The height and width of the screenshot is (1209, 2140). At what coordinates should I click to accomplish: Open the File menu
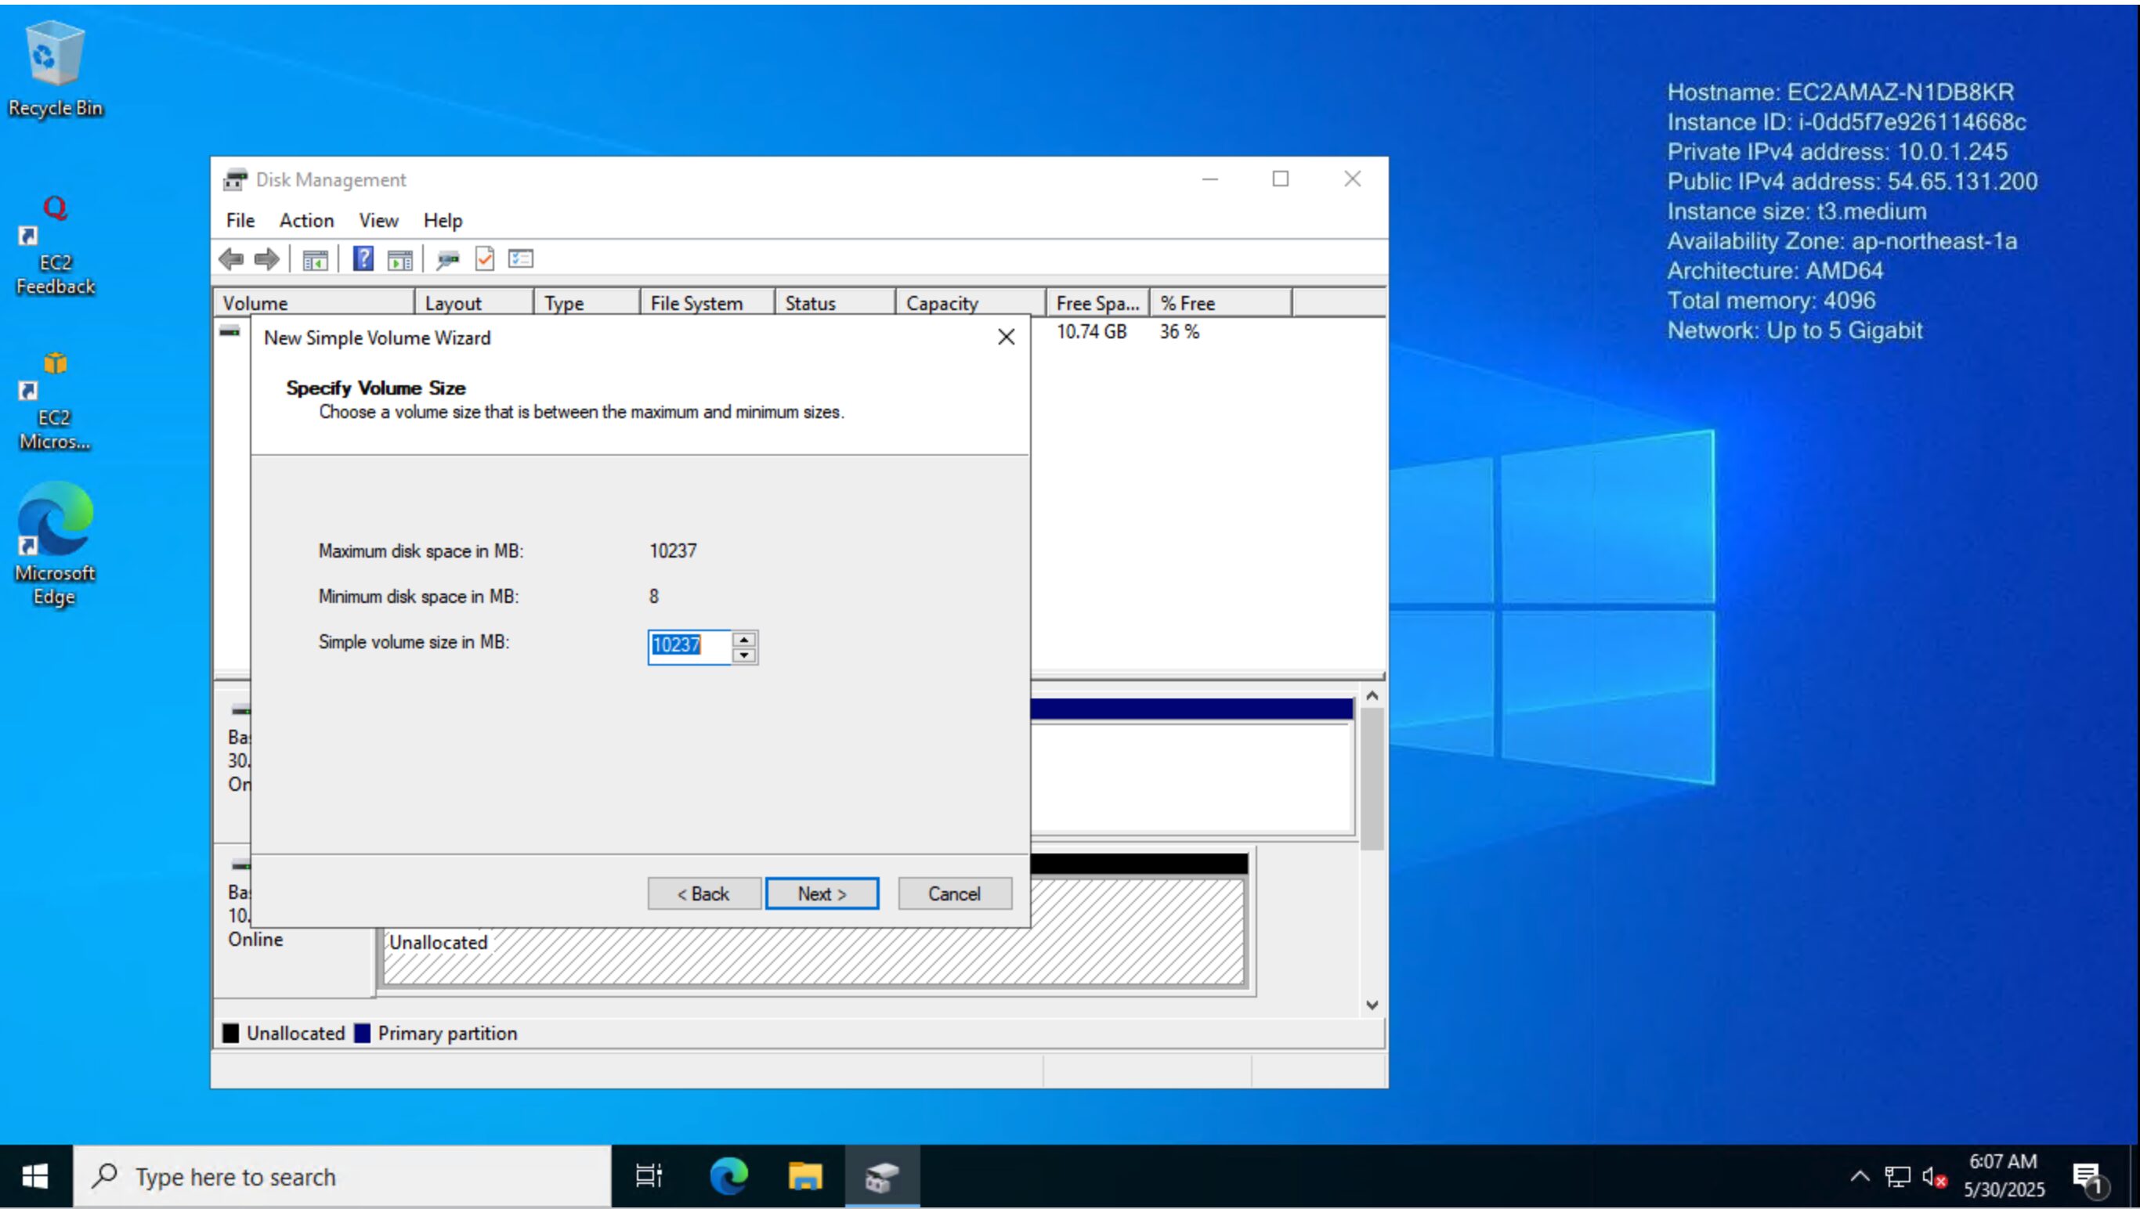240,220
